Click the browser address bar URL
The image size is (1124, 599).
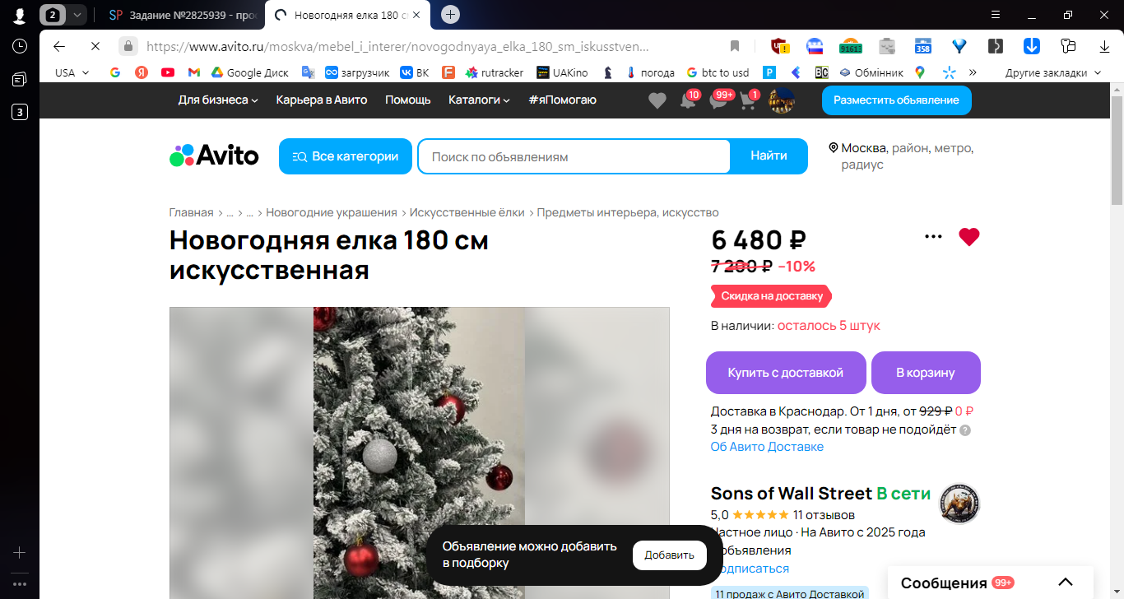(x=397, y=47)
